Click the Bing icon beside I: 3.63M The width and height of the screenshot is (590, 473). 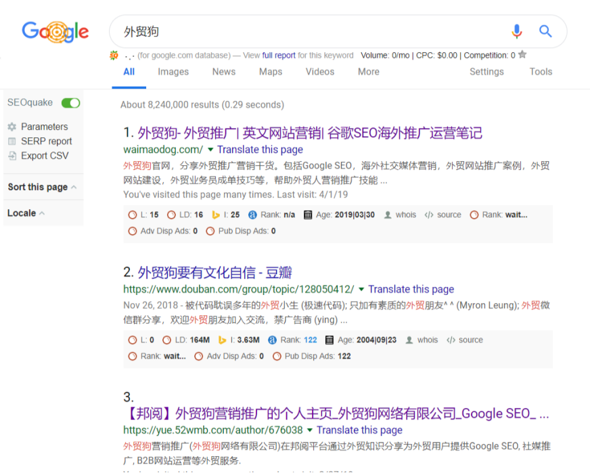click(223, 340)
